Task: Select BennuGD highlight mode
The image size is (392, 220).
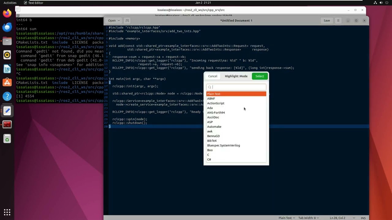Action: pos(236,136)
